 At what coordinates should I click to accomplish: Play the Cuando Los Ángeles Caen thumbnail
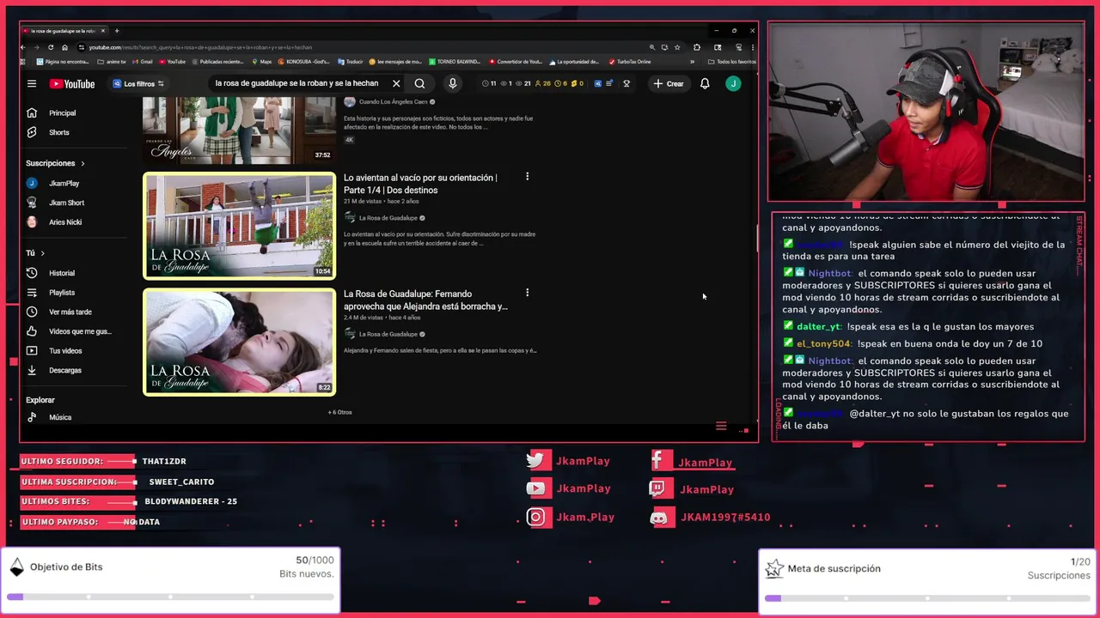click(x=239, y=130)
